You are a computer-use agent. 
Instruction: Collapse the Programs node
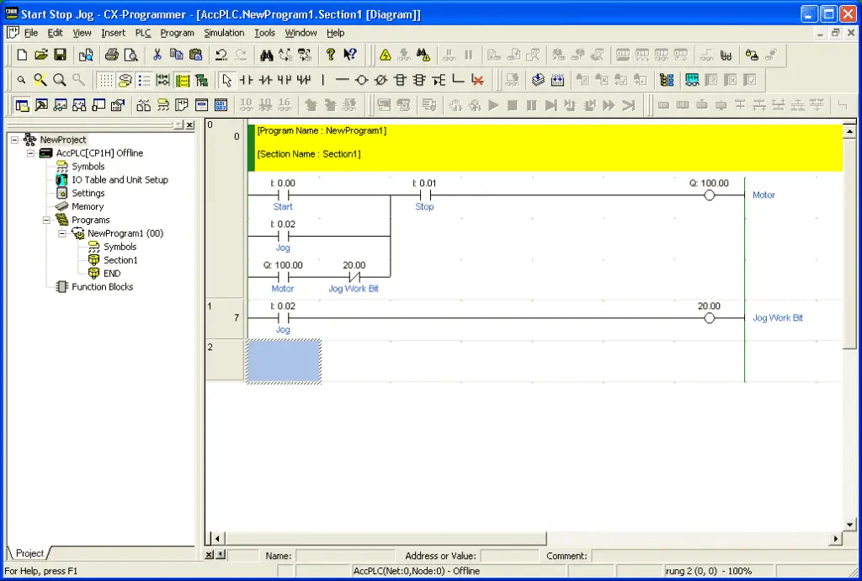pyautogui.click(x=47, y=220)
